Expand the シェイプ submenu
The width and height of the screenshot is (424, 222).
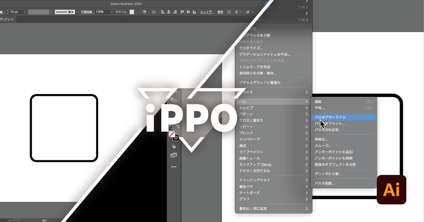273,108
